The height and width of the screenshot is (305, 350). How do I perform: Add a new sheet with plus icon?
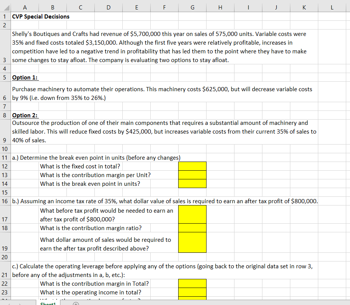[x=76, y=303]
